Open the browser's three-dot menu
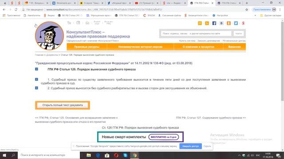284x159 pixels. 280,10
